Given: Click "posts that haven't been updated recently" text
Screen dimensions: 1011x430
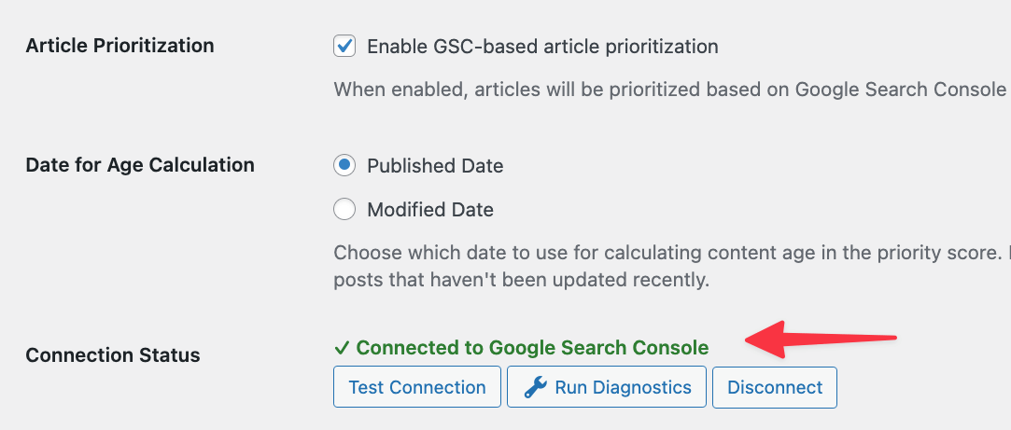Looking at the screenshot, I should coord(523,279).
